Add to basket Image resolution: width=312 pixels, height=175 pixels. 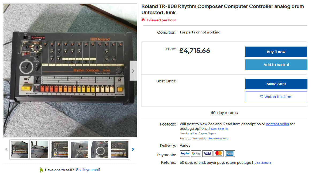click(x=276, y=65)
